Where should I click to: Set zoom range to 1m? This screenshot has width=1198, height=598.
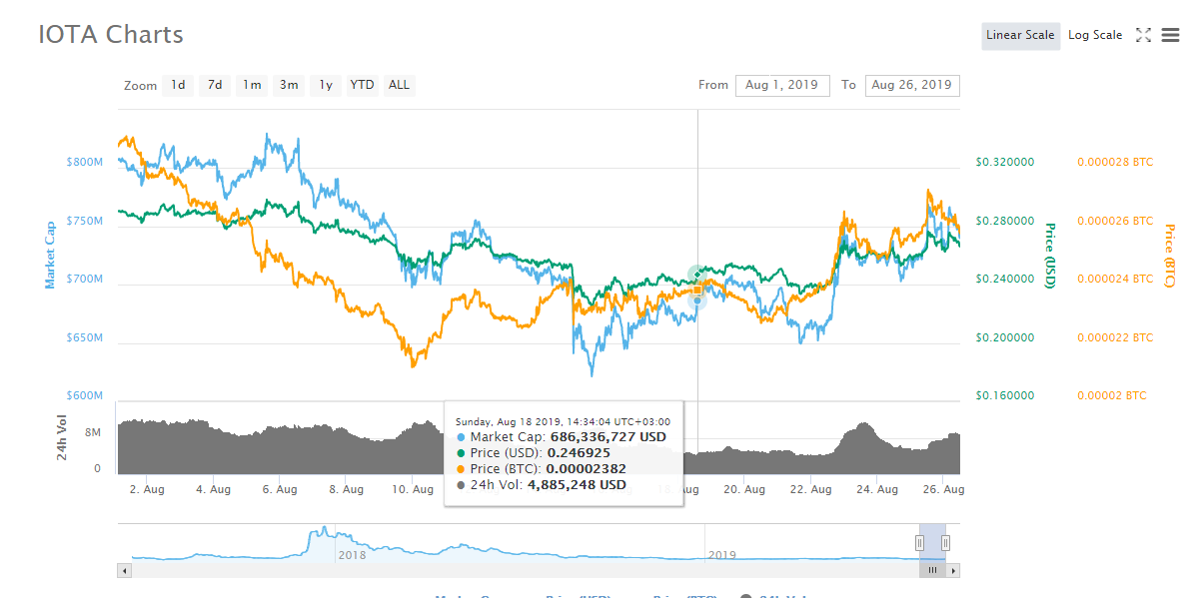tap(252, 85)
